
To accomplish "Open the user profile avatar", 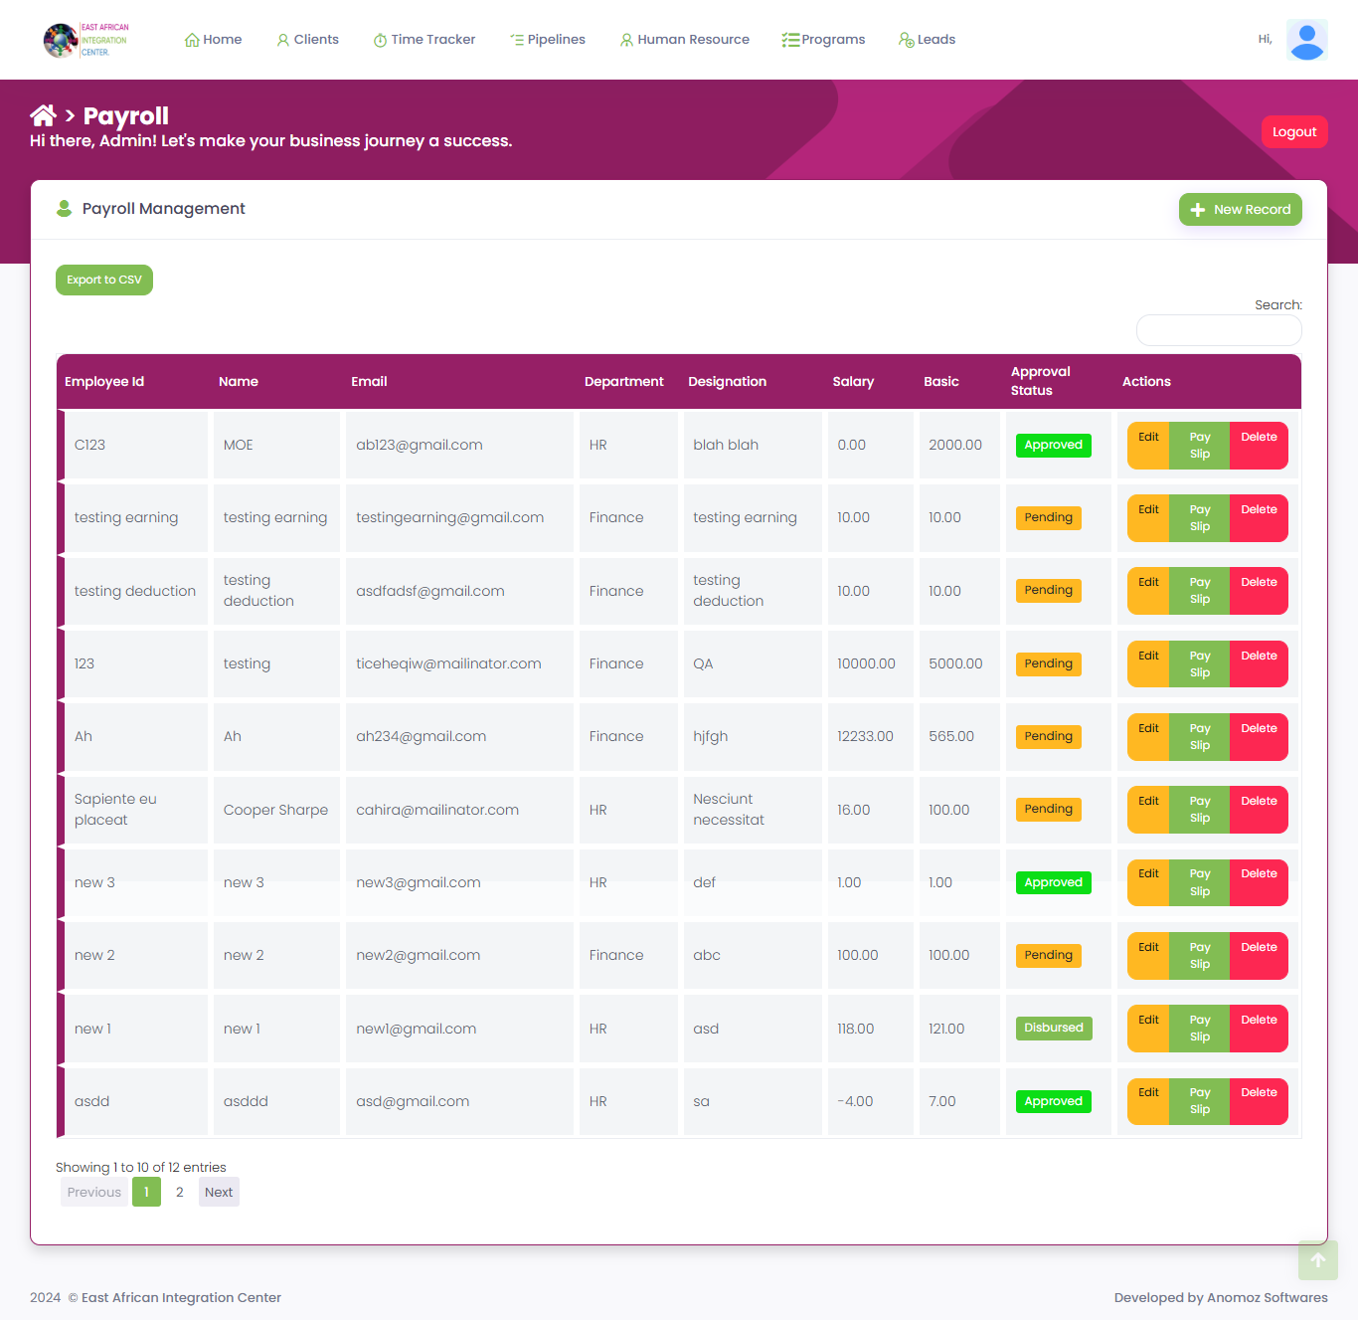I will coord(1306,40).
